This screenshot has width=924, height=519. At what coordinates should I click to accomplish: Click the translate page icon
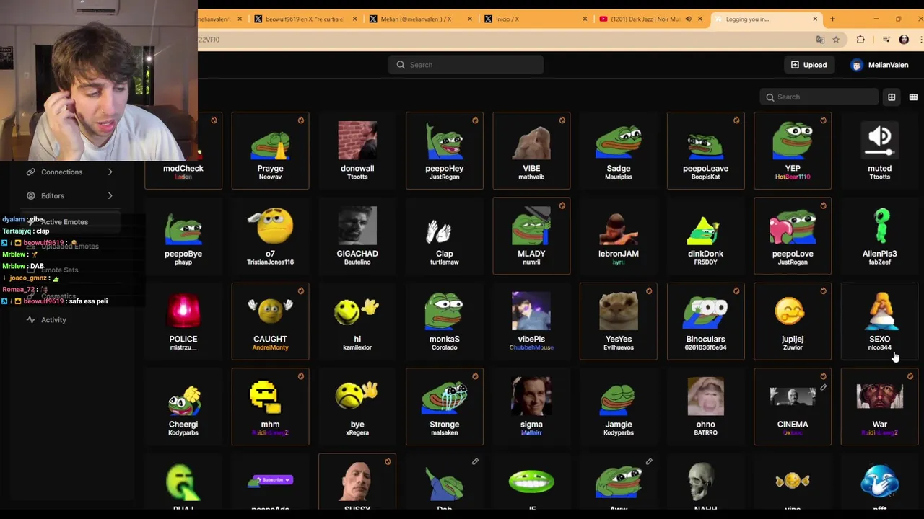820,40
